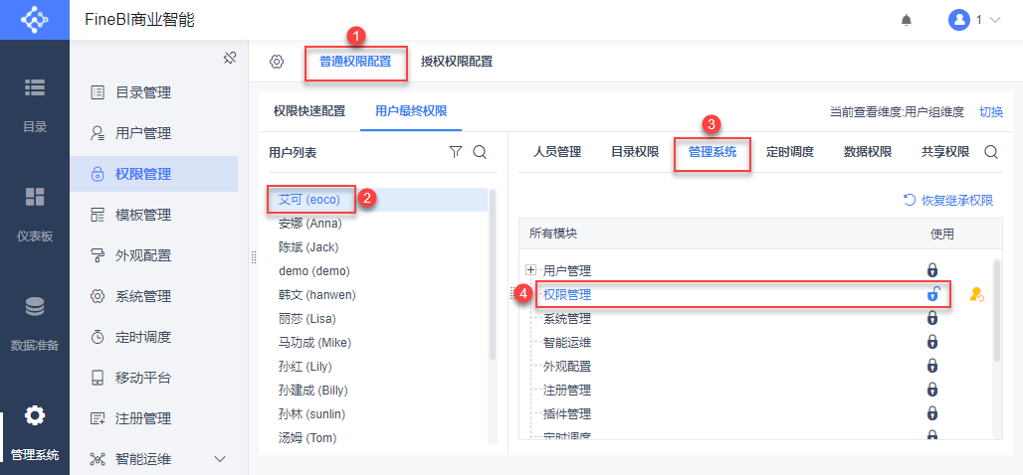Search the user list with magnifier icon
The width and height of the screenshot is (1023, 475).
coord(479,152)
